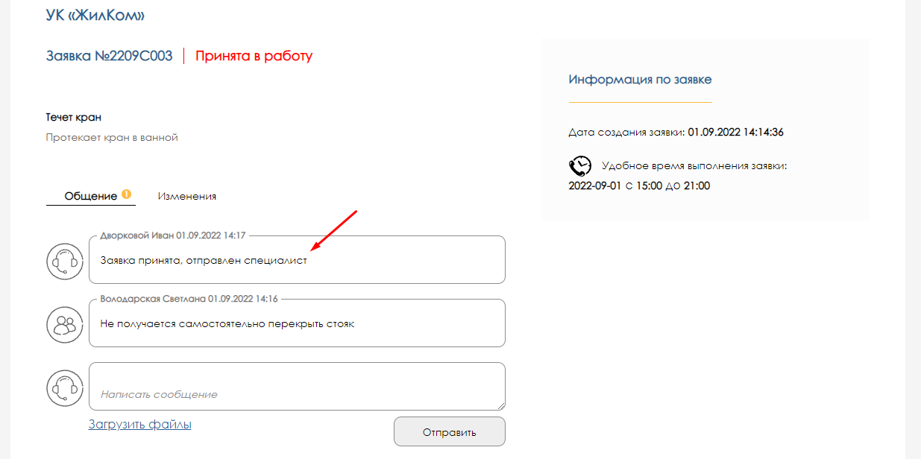
Task: Focus the Написать сообщение text field
Action: point(297,386)
